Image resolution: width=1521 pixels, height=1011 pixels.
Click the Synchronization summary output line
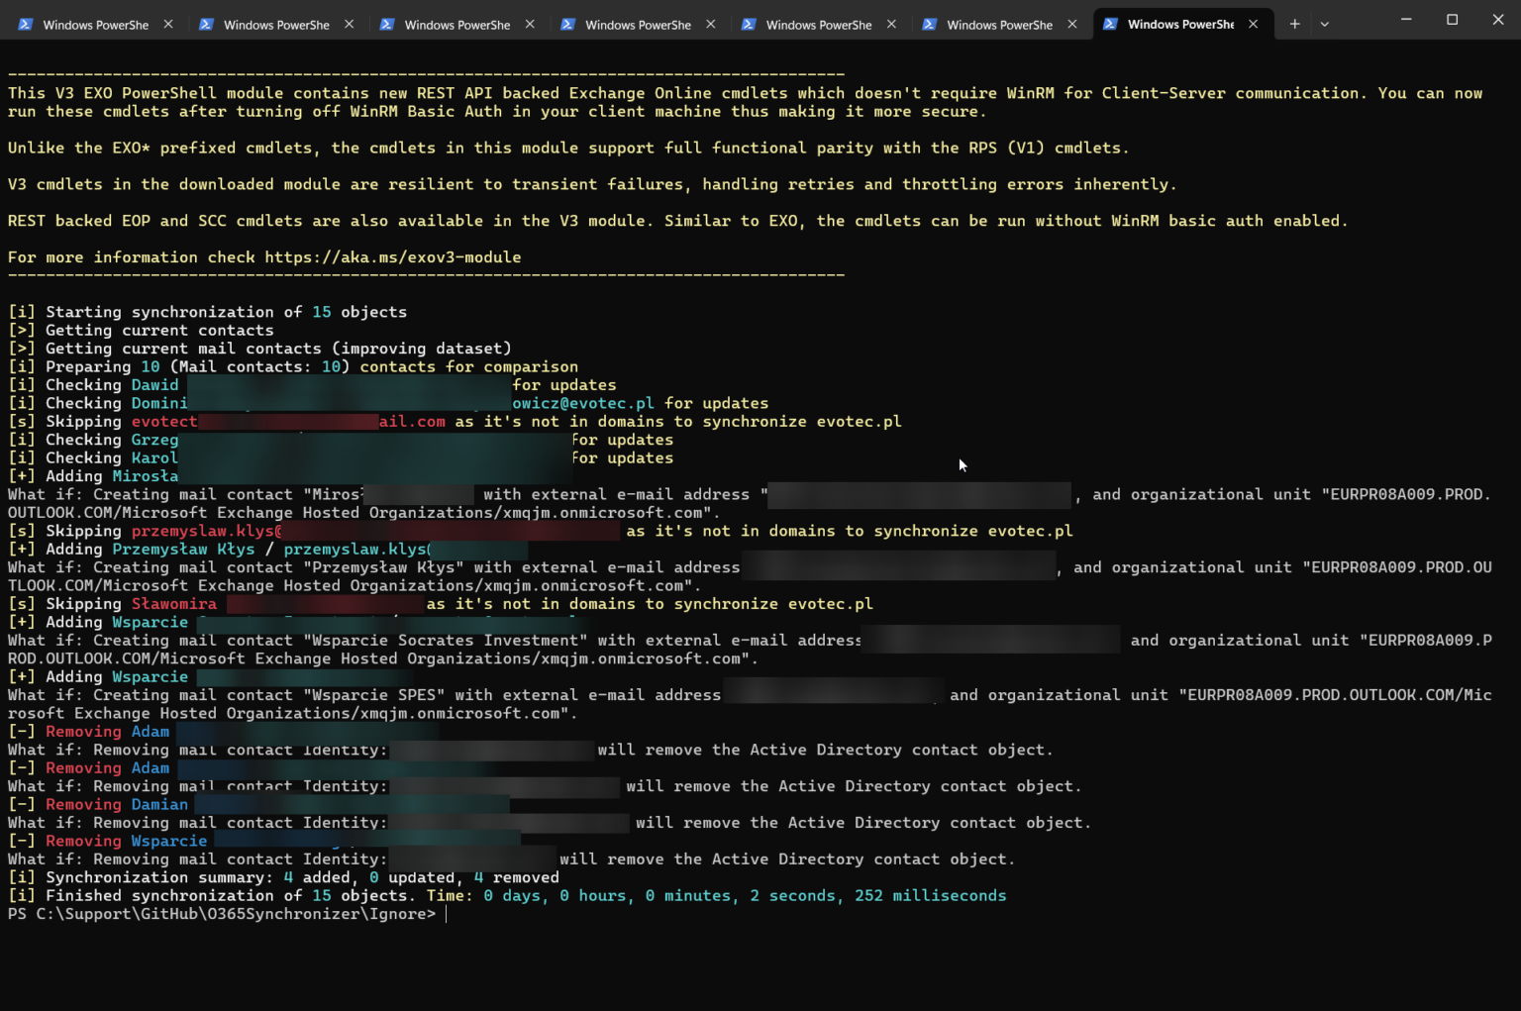(x=283, y=877)
